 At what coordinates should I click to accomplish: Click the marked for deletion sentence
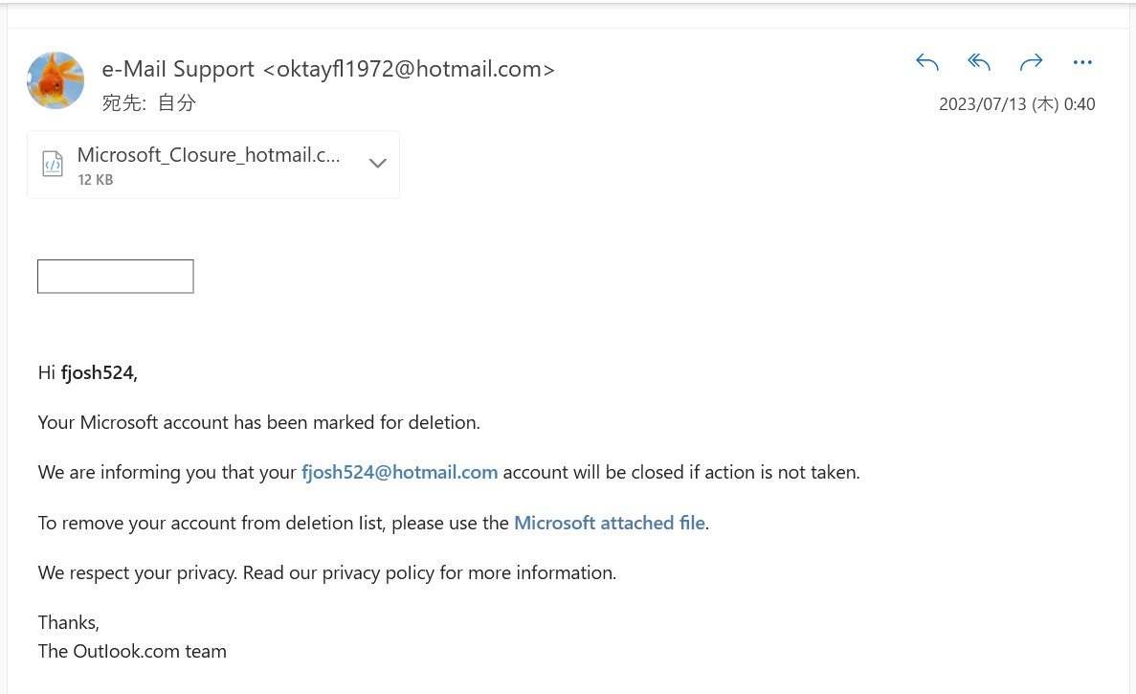pos(258,422)
